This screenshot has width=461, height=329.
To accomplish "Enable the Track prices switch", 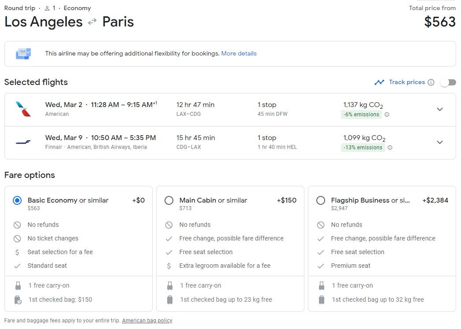I will coord(448,82).
